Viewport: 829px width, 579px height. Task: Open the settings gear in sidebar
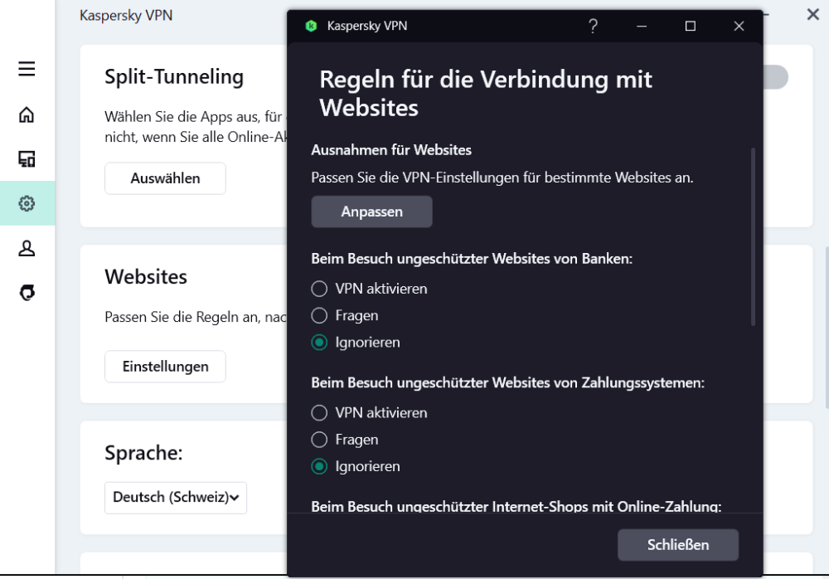pyautogui.click(x=27, y=203)
